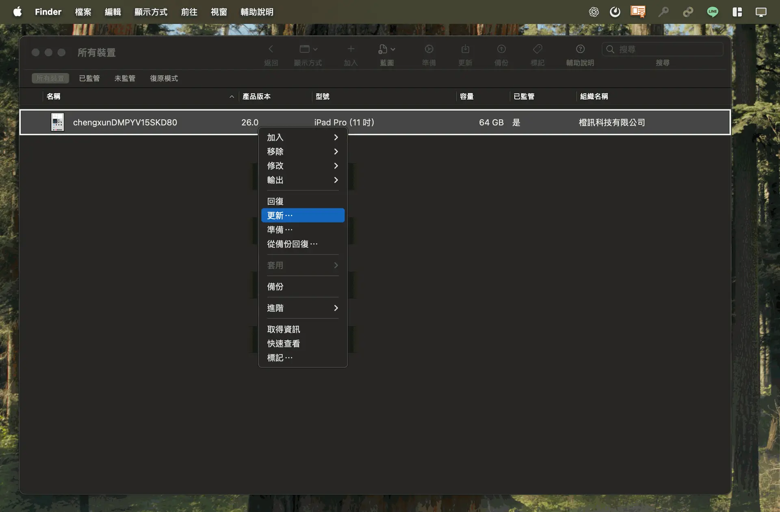Click 取得資訊 in the context menu
Screen dimensions: 780x512
(x=284, y=329)
